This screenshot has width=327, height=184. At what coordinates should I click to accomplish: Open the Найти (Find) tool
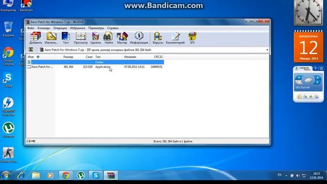coord(108,38)
